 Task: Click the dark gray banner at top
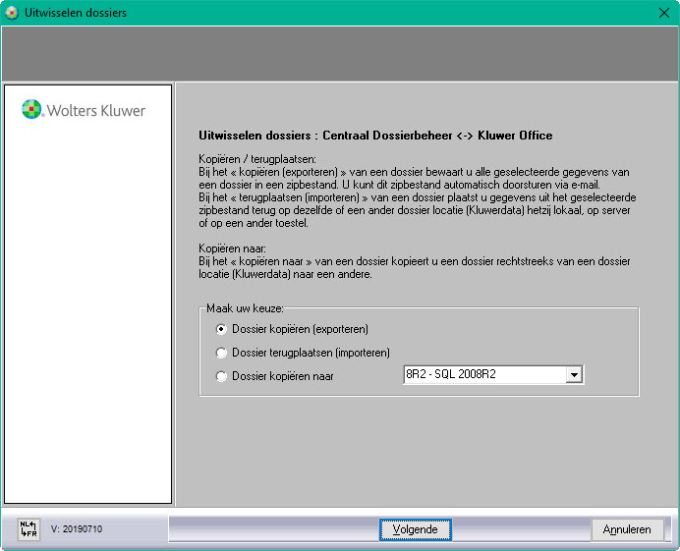click(340, 54)
